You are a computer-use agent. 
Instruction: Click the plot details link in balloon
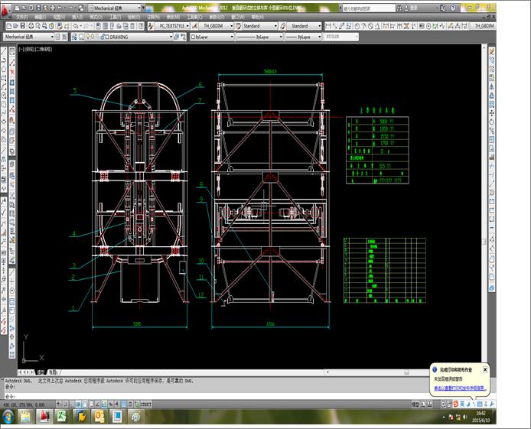[461, 388]
